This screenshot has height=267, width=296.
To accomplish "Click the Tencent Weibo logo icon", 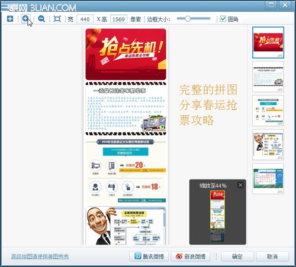I will [x=137, y=256].
